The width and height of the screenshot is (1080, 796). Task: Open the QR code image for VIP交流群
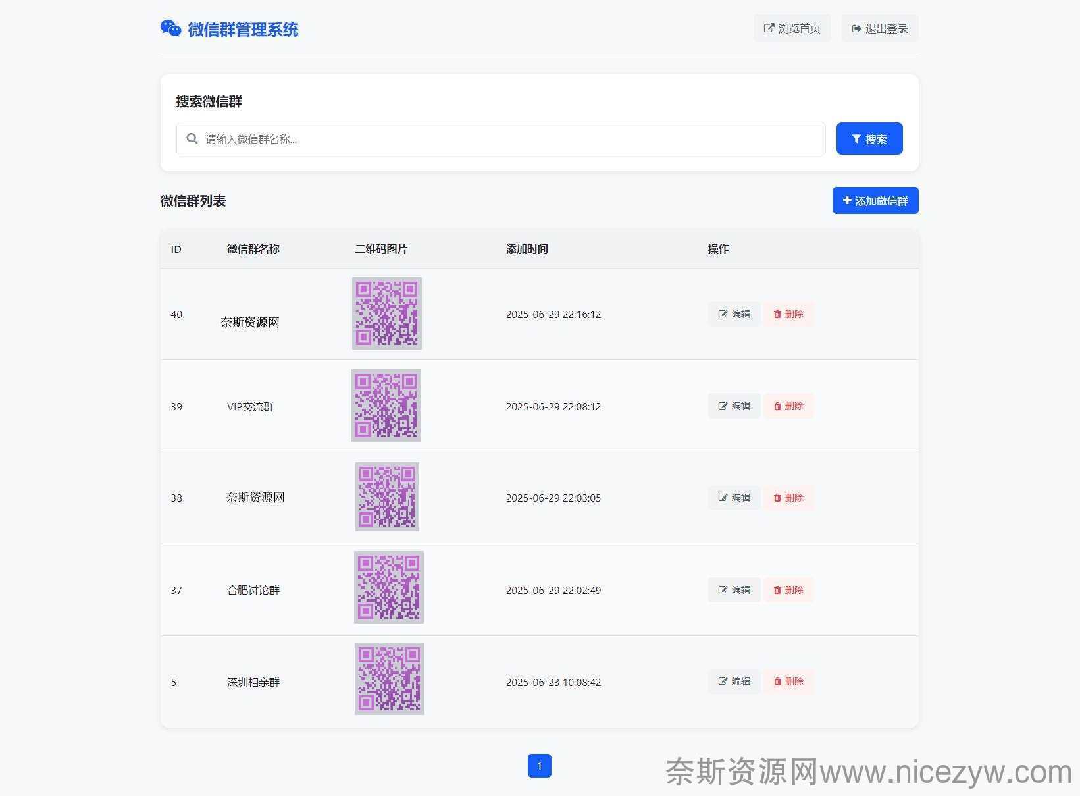386,406
